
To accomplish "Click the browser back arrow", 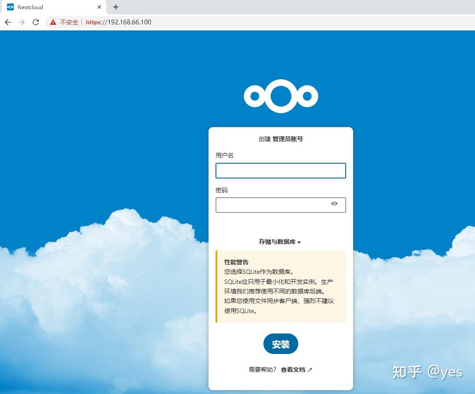I will click(x=8, y=22).
